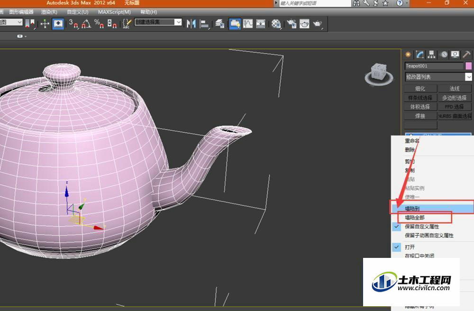
Task: Switch to the Hierarchy panel tab
Action: [x=431, y=55]
